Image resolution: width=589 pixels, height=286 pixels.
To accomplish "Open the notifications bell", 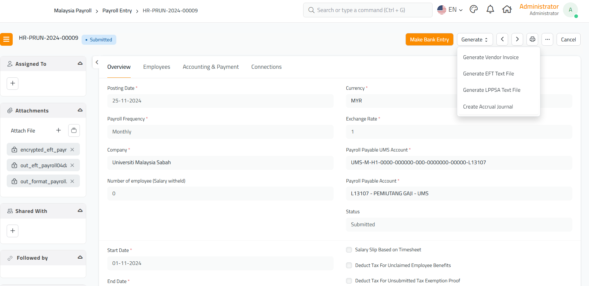I will click(x=490, y=9).
